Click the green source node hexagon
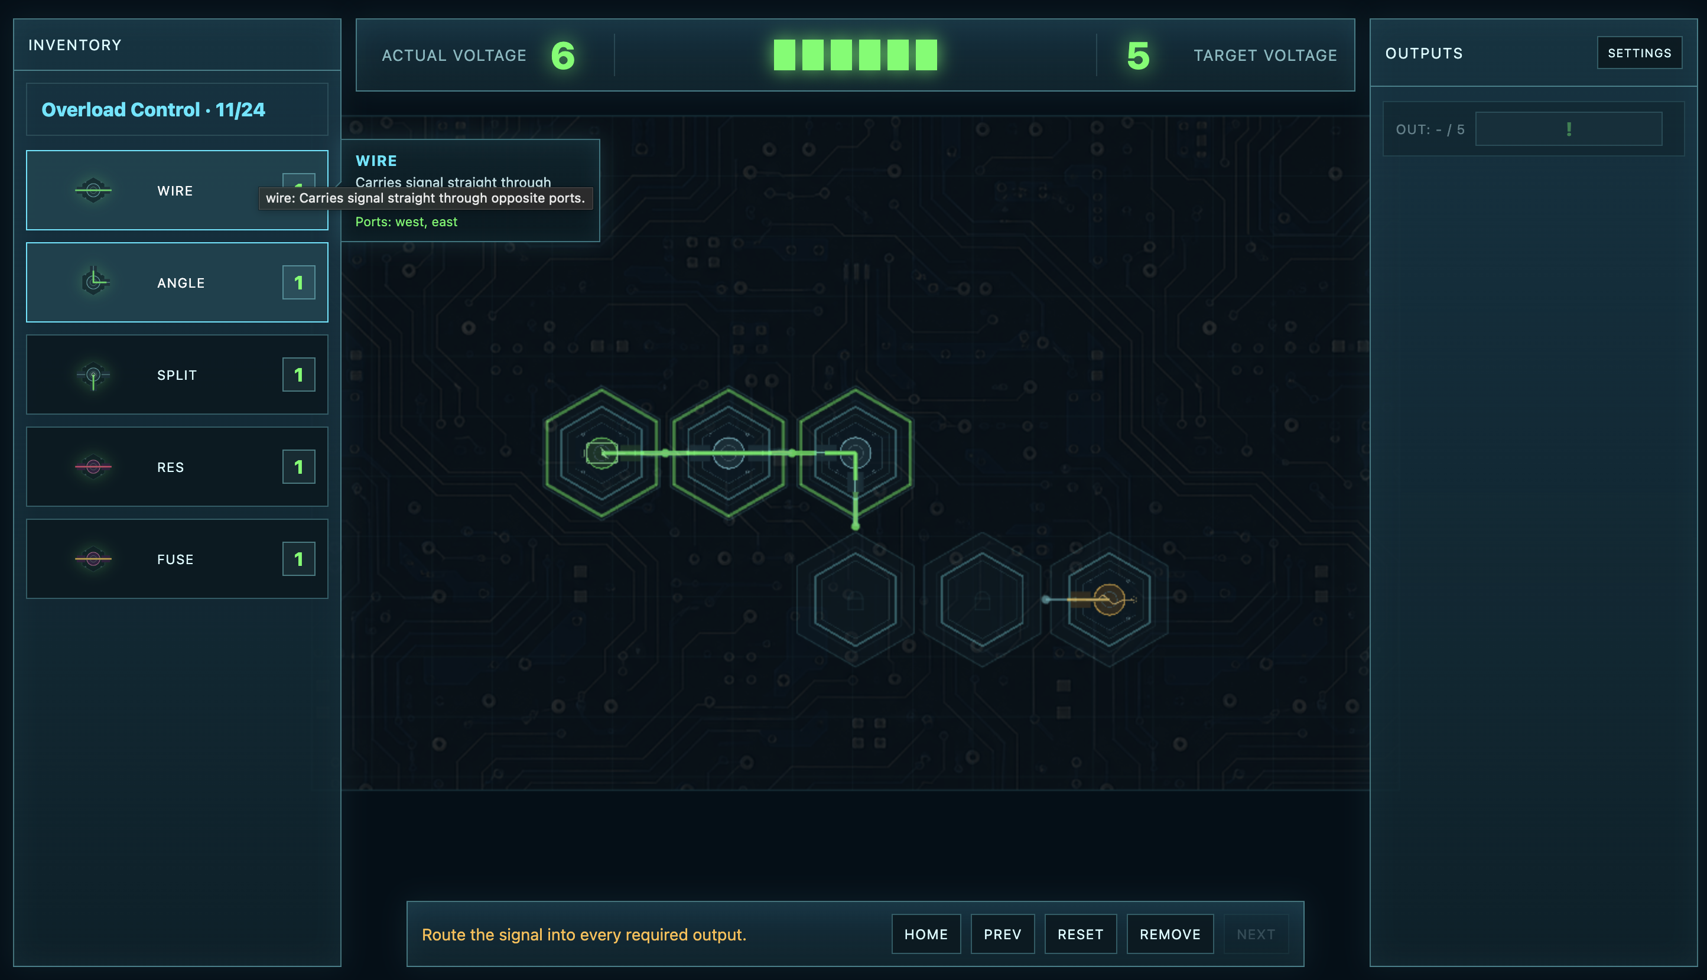The height and width of the screenshot is (980, 1707). [x=601, y=453]
